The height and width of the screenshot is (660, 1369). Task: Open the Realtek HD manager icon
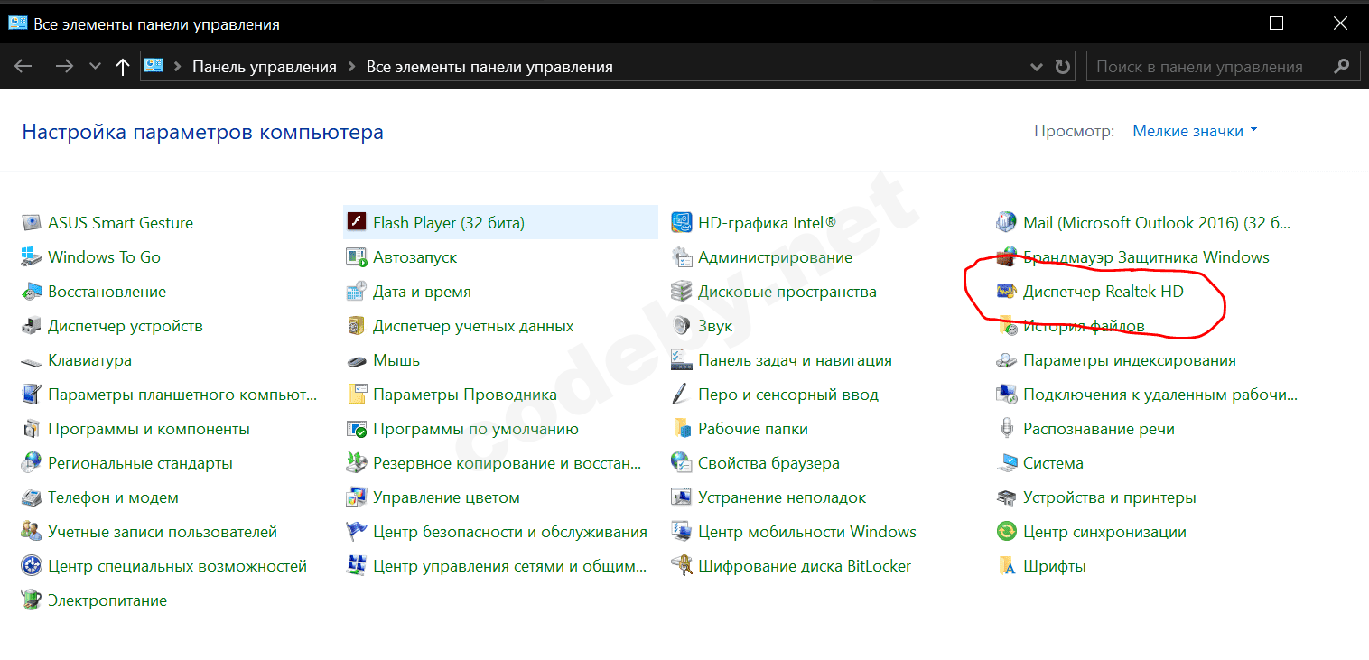pos(1006,292)
